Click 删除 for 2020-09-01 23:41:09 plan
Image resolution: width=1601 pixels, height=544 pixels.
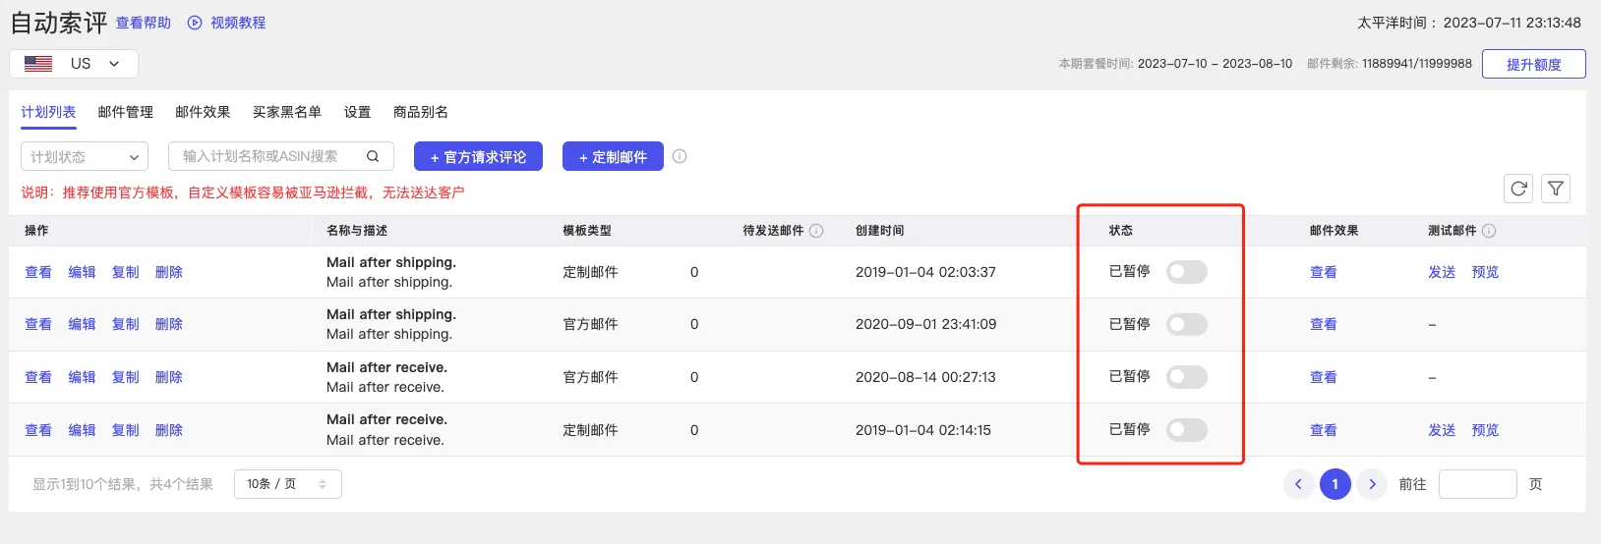click(169, 324)
